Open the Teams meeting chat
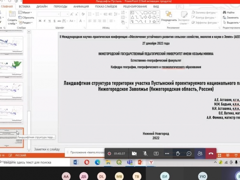Image resolution: width=240 pixels, height=180 pixels. [189, 153]
